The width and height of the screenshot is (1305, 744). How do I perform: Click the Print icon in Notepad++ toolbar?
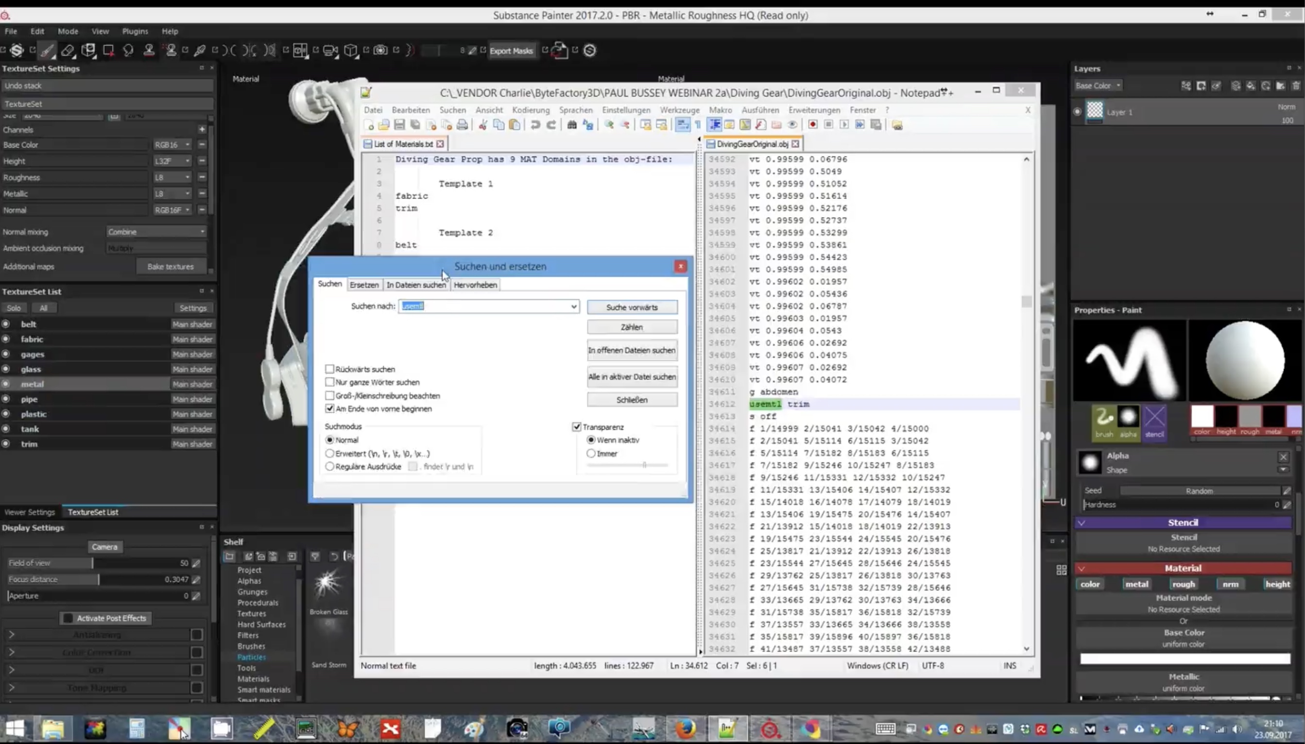tap(462, 125)
